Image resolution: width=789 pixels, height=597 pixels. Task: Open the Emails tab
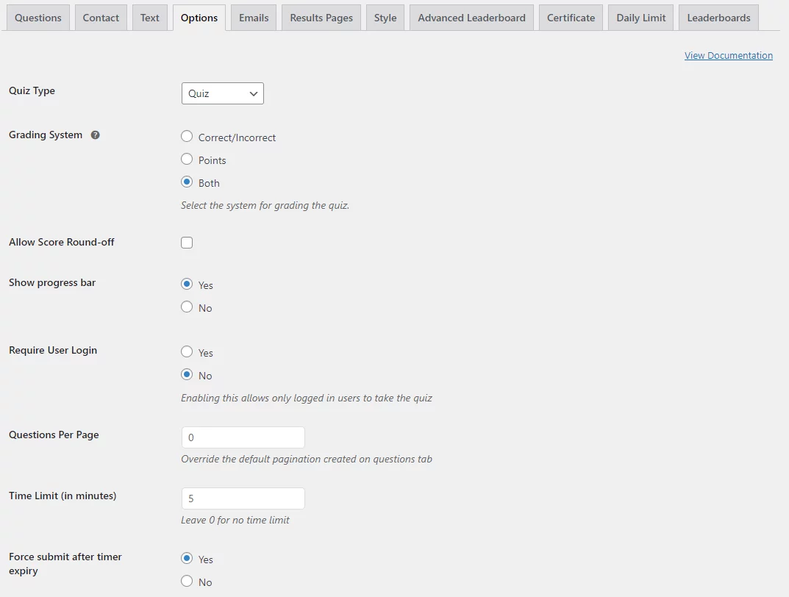[x=253, y=17]
